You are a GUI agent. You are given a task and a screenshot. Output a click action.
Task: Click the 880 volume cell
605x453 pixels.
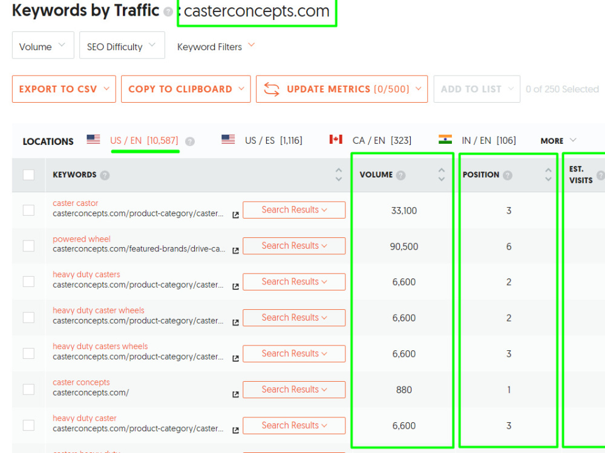(x=404, y=390)
